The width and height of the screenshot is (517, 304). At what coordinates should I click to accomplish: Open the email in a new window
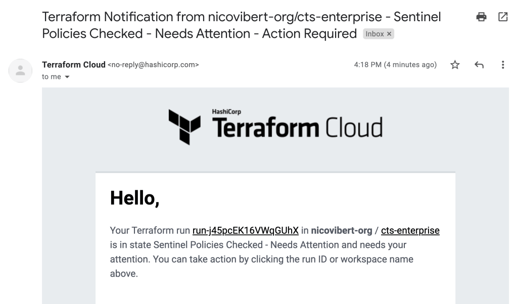[503, 17]
